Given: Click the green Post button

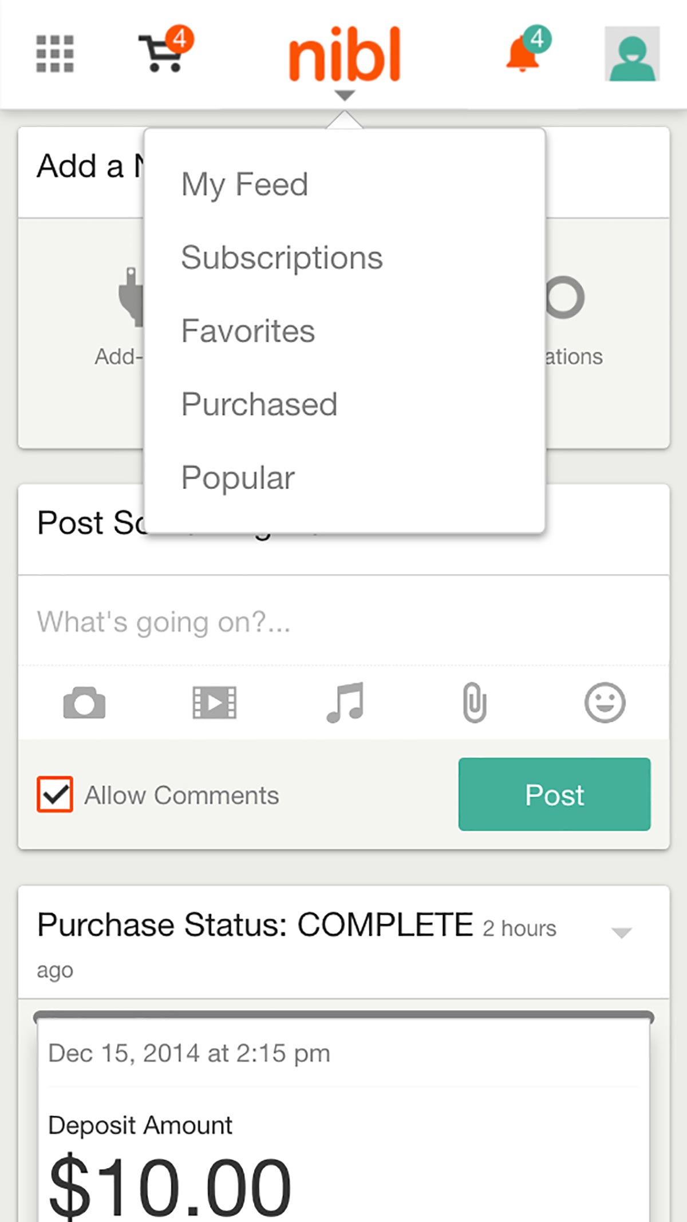Looking at the screenshot, I should tap(554, 794).
